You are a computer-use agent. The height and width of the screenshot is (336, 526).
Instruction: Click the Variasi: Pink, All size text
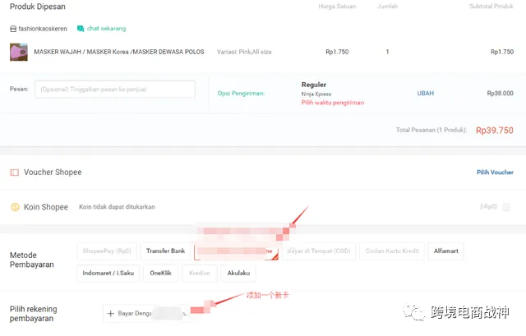tap(244, 52)
